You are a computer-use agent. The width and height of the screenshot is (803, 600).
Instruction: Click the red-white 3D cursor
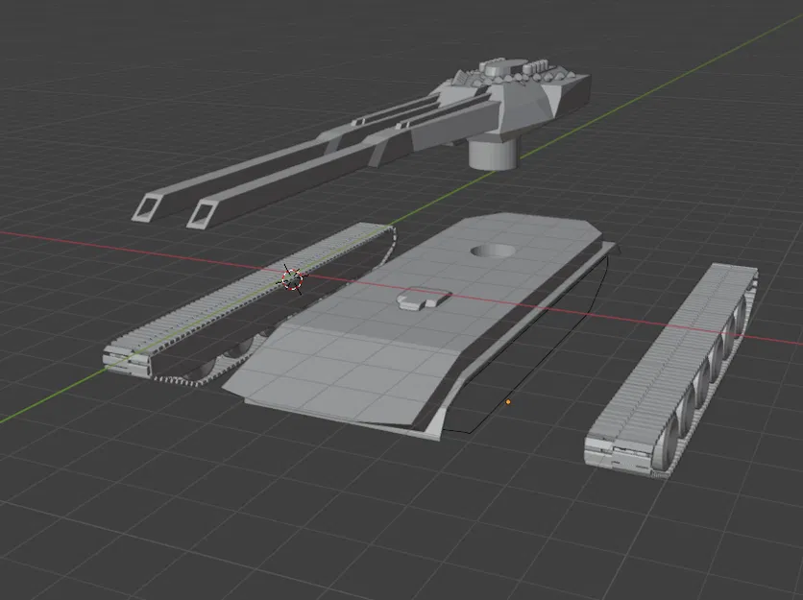pyautogui.click(x=292, y=279)
